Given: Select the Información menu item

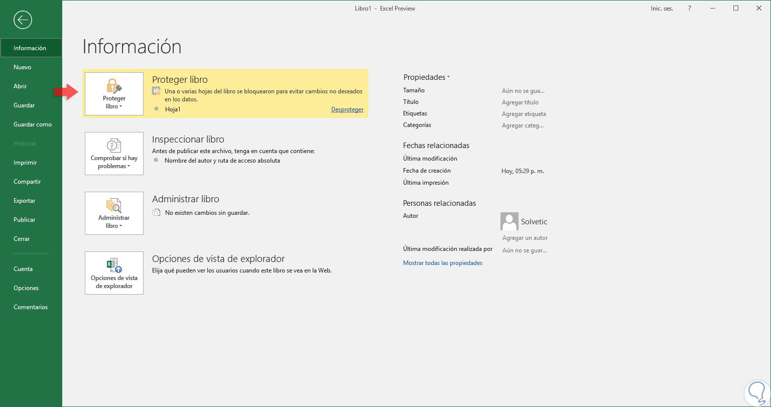Looking at the screenshot, I should pos(31,48).
